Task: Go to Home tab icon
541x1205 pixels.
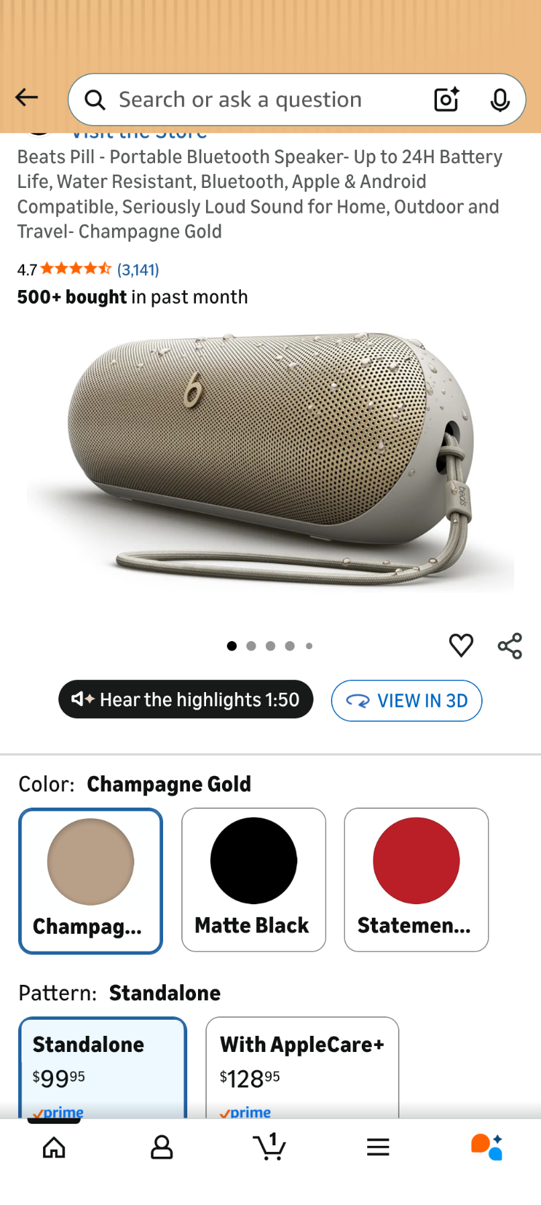Action: click(54, 1147)
